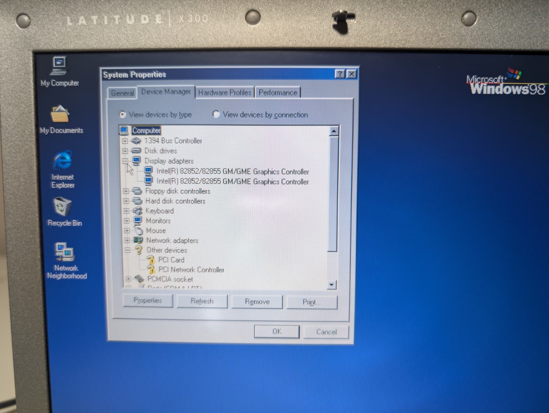Select Hard disk controllers icon
Image resolution: width=549 pixels, height=413 pixels.
(137, 201)
